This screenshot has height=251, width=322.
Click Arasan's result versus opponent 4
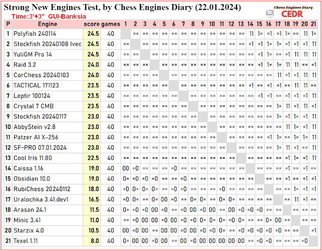point(154,210)
